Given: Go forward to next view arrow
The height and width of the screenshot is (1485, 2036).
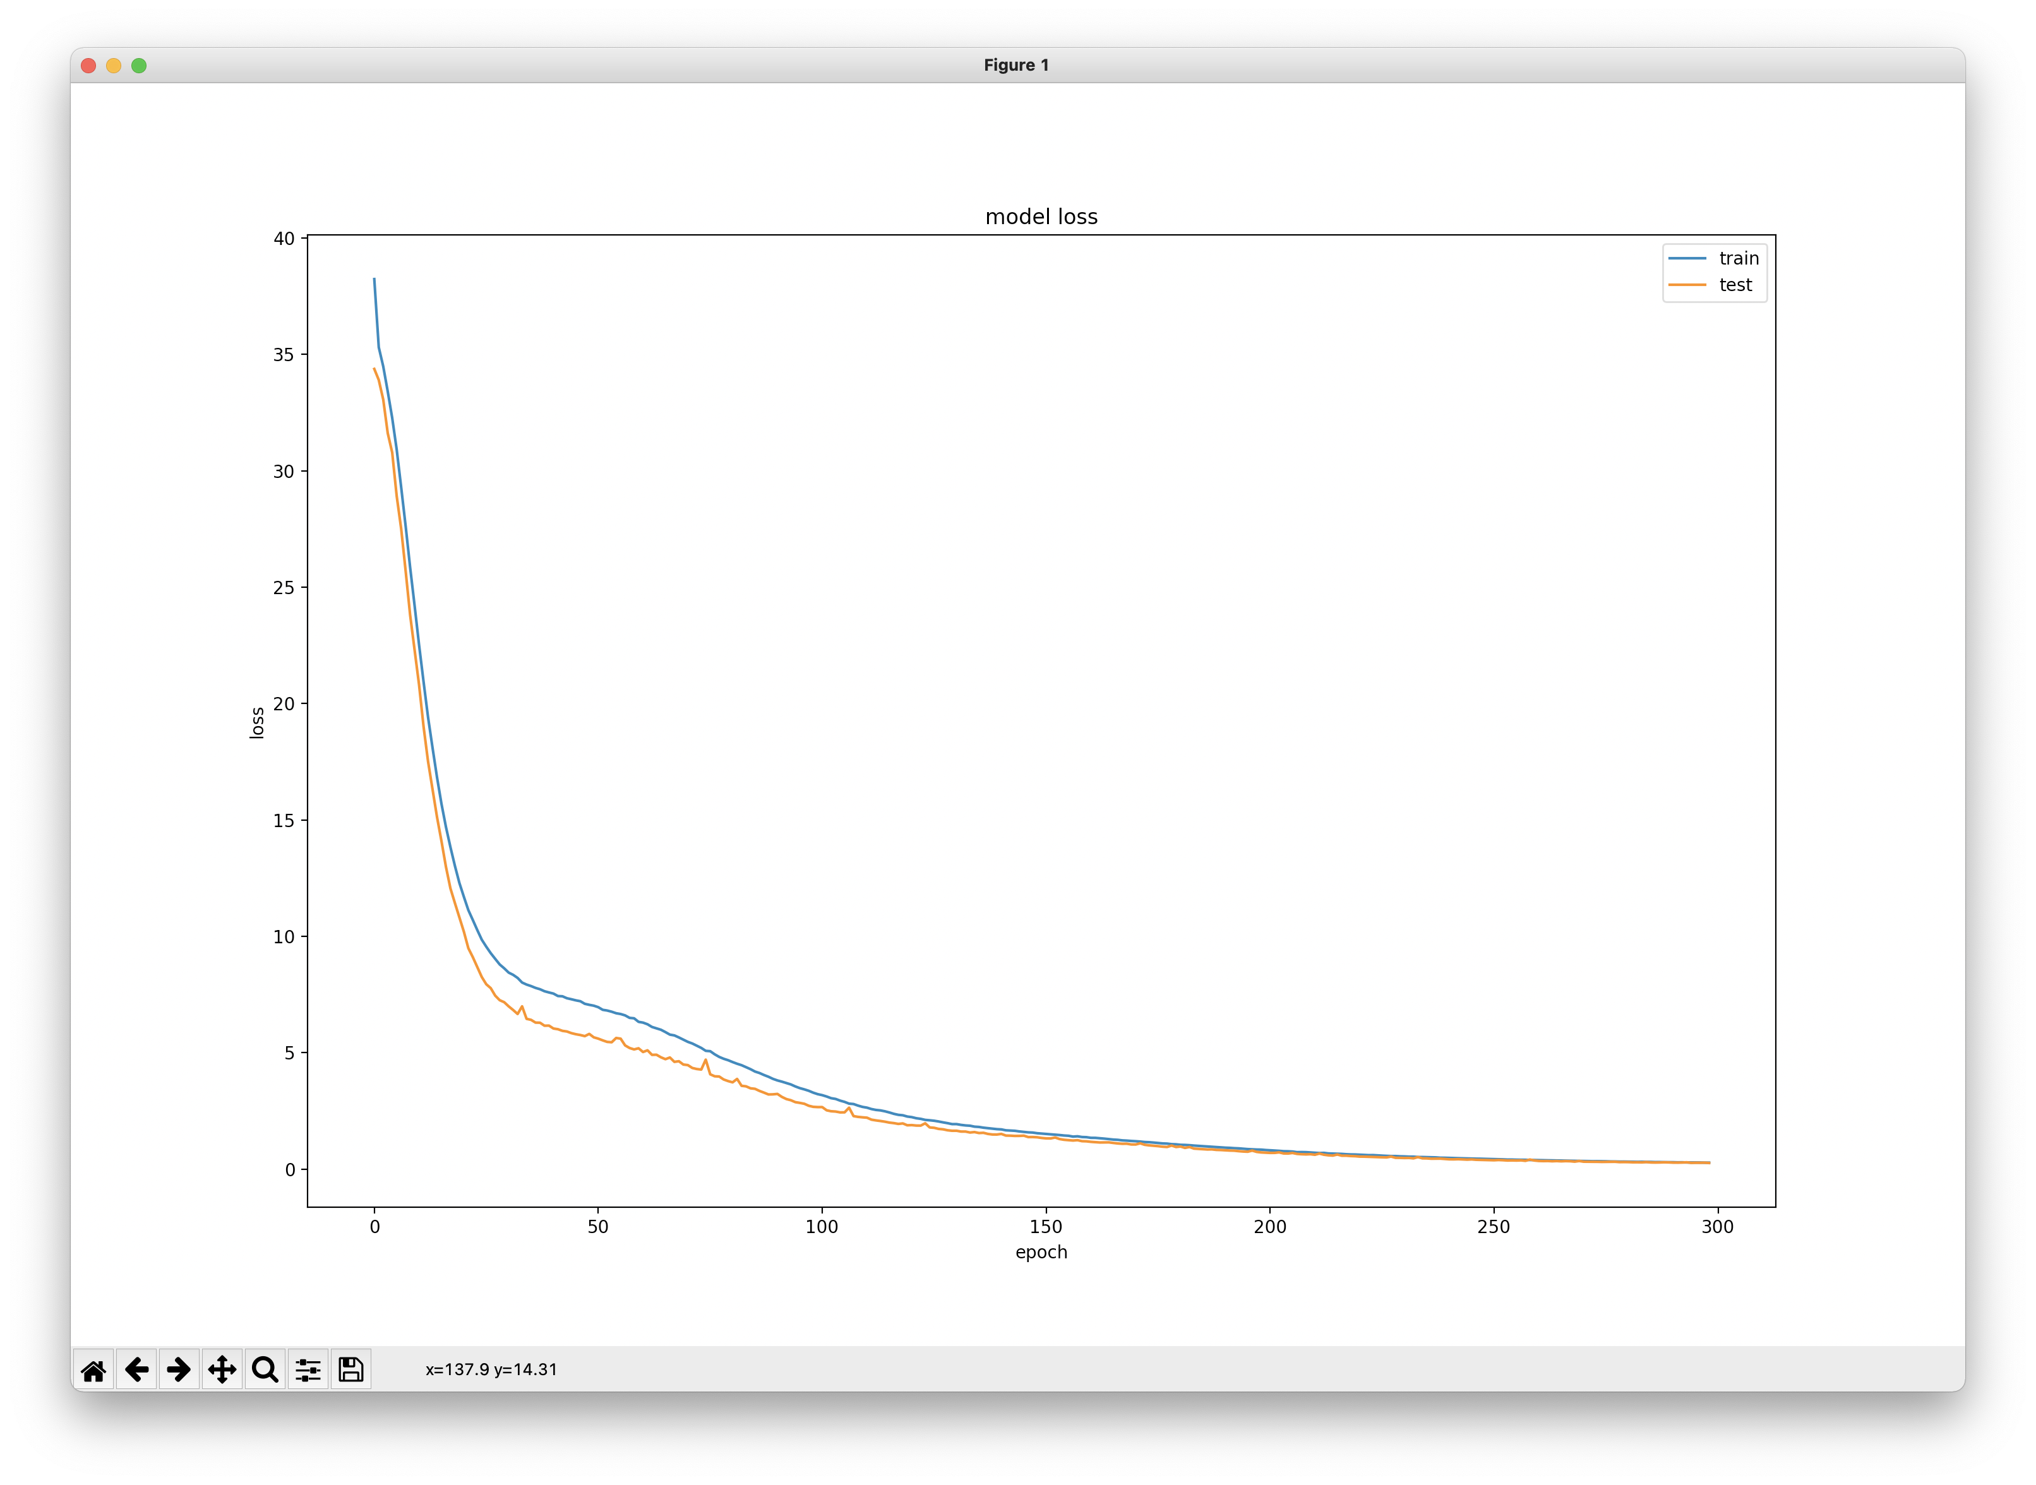Looking at the screenshot, I should click(179, 1370).
